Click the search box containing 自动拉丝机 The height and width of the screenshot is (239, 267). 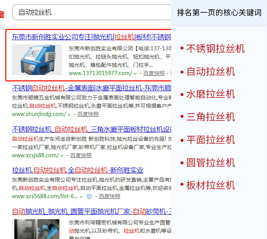92,12
